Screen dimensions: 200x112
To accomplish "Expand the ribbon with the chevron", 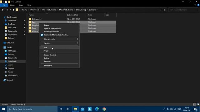I will point(195,5).
